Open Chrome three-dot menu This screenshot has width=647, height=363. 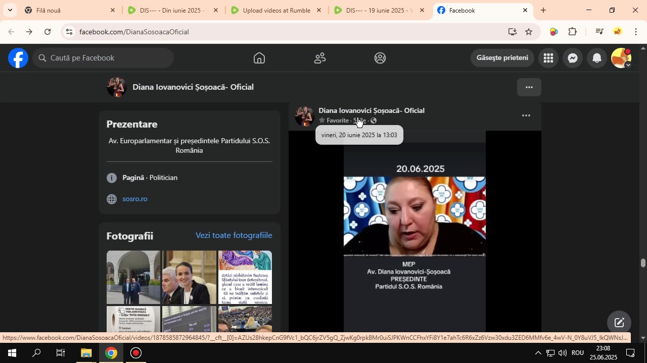click(635, 32)
